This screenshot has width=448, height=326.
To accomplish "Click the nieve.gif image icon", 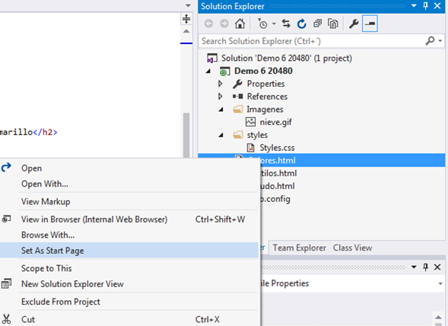I will point(250,122).
